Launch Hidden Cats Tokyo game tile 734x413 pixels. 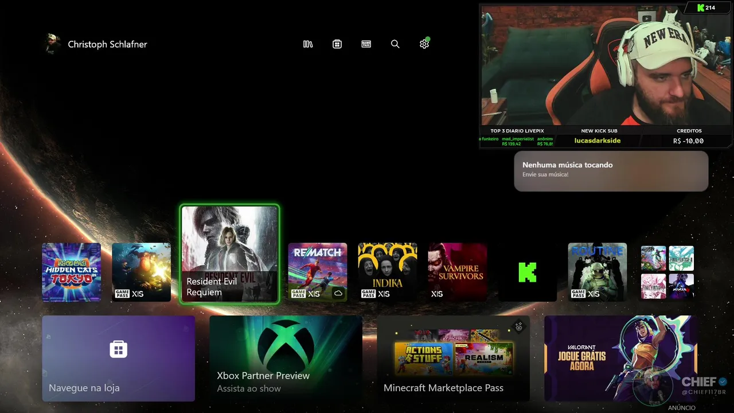coord(71,272)
